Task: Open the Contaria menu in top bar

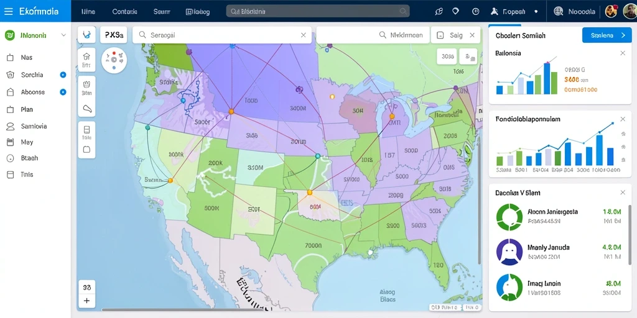Action: tap(124, 12)
